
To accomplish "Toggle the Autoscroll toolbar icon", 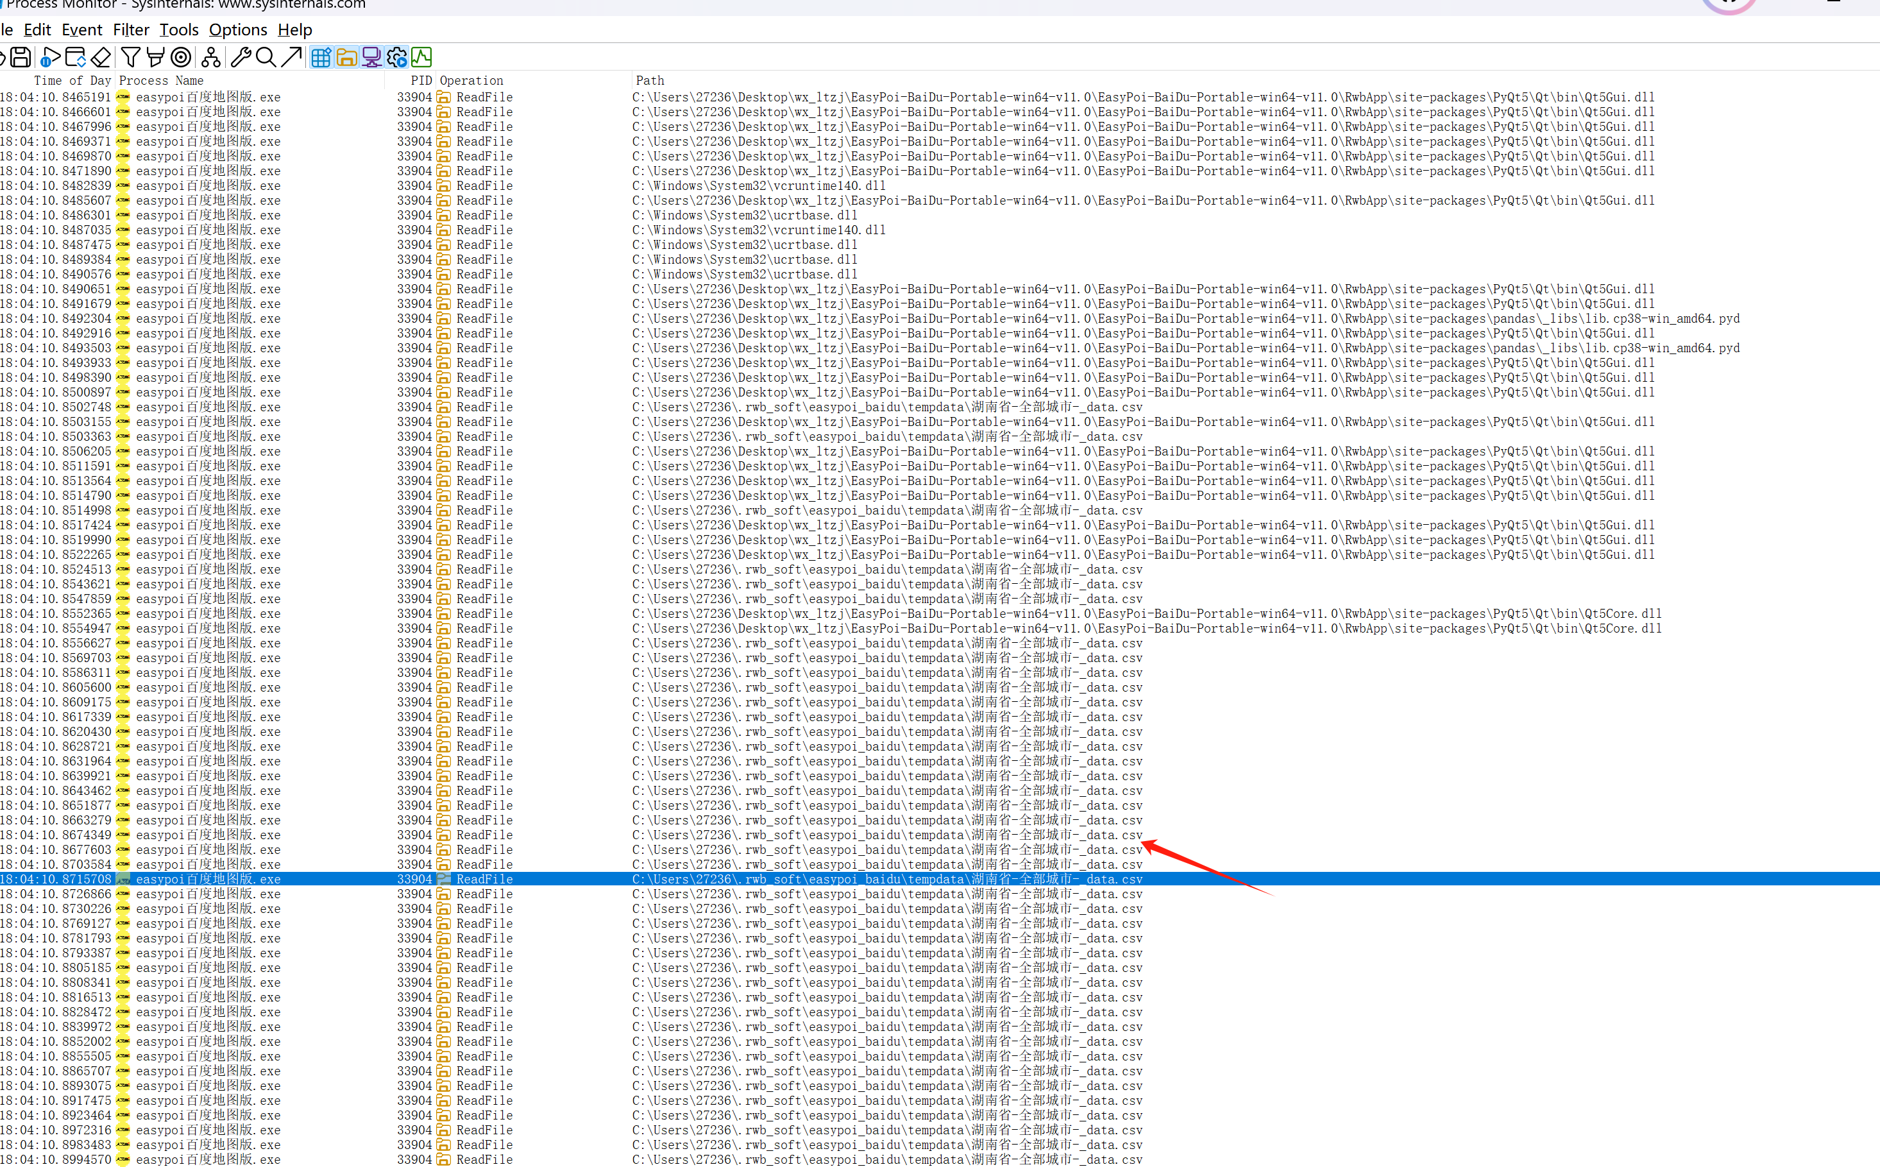I will click(x=76, y=57).
